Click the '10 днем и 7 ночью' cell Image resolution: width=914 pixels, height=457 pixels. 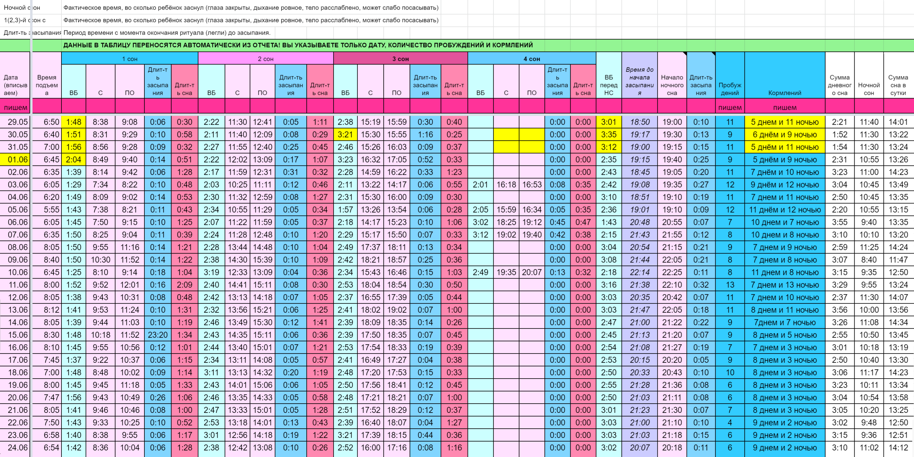click(785, 222)
